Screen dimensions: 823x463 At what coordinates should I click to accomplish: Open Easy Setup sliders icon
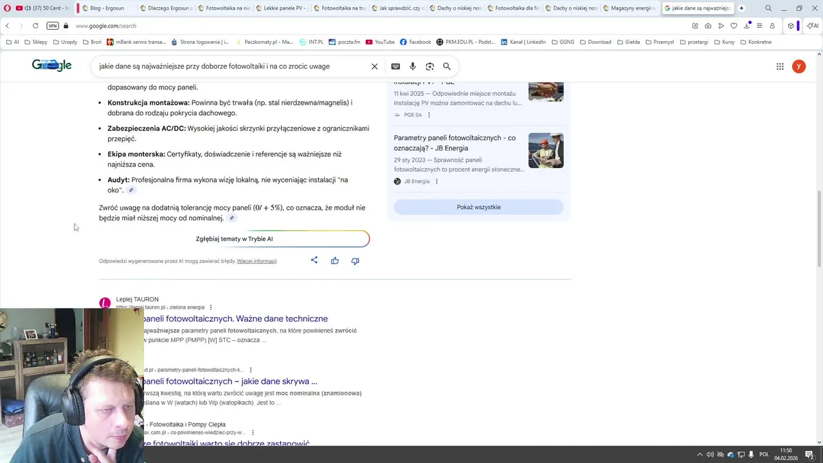point(759,26)
